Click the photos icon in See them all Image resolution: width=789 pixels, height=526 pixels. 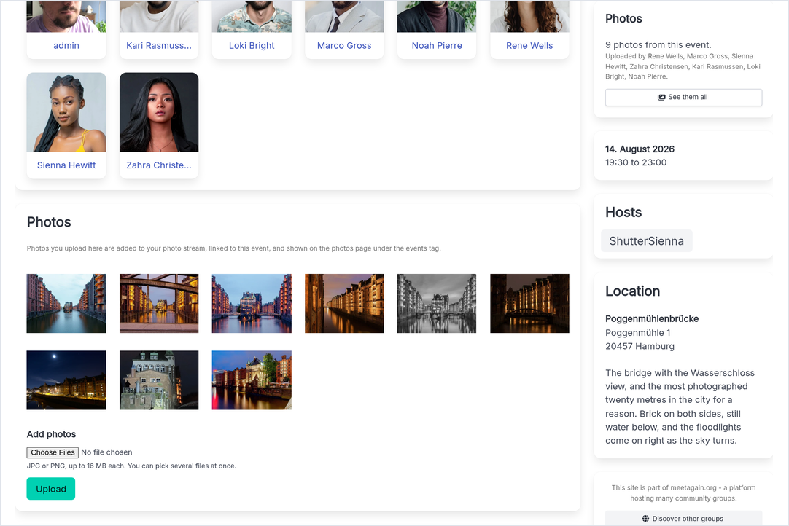point(661,97)
